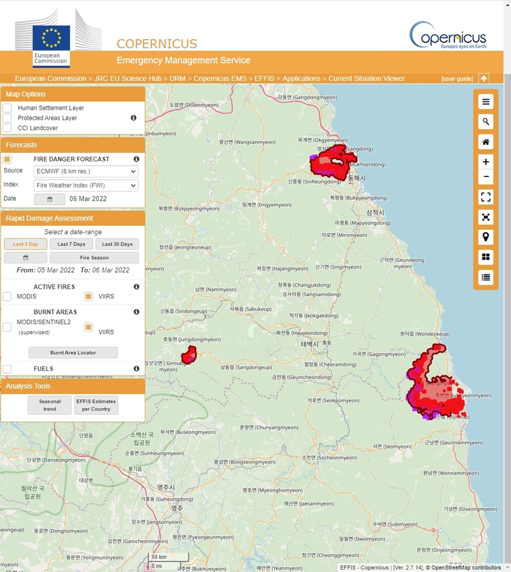Screen dimensions: 511x572
Task: Toggle Fire Danger Forecast checkbox
Action: (x=7, y=159)
